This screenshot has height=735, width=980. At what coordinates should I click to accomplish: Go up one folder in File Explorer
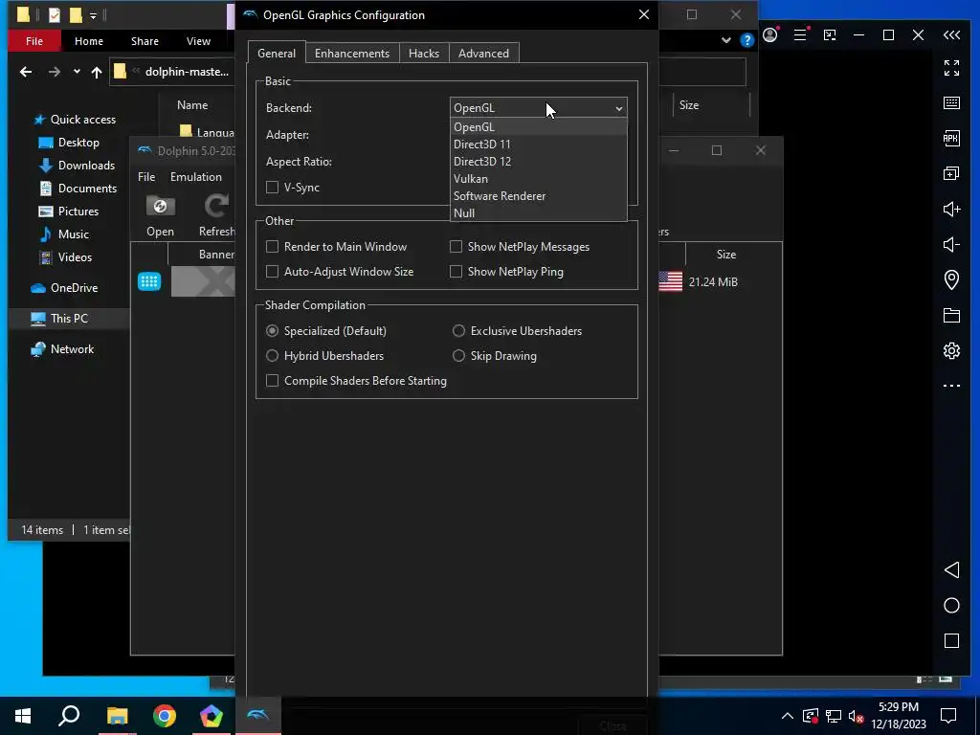tap(97, 72)
